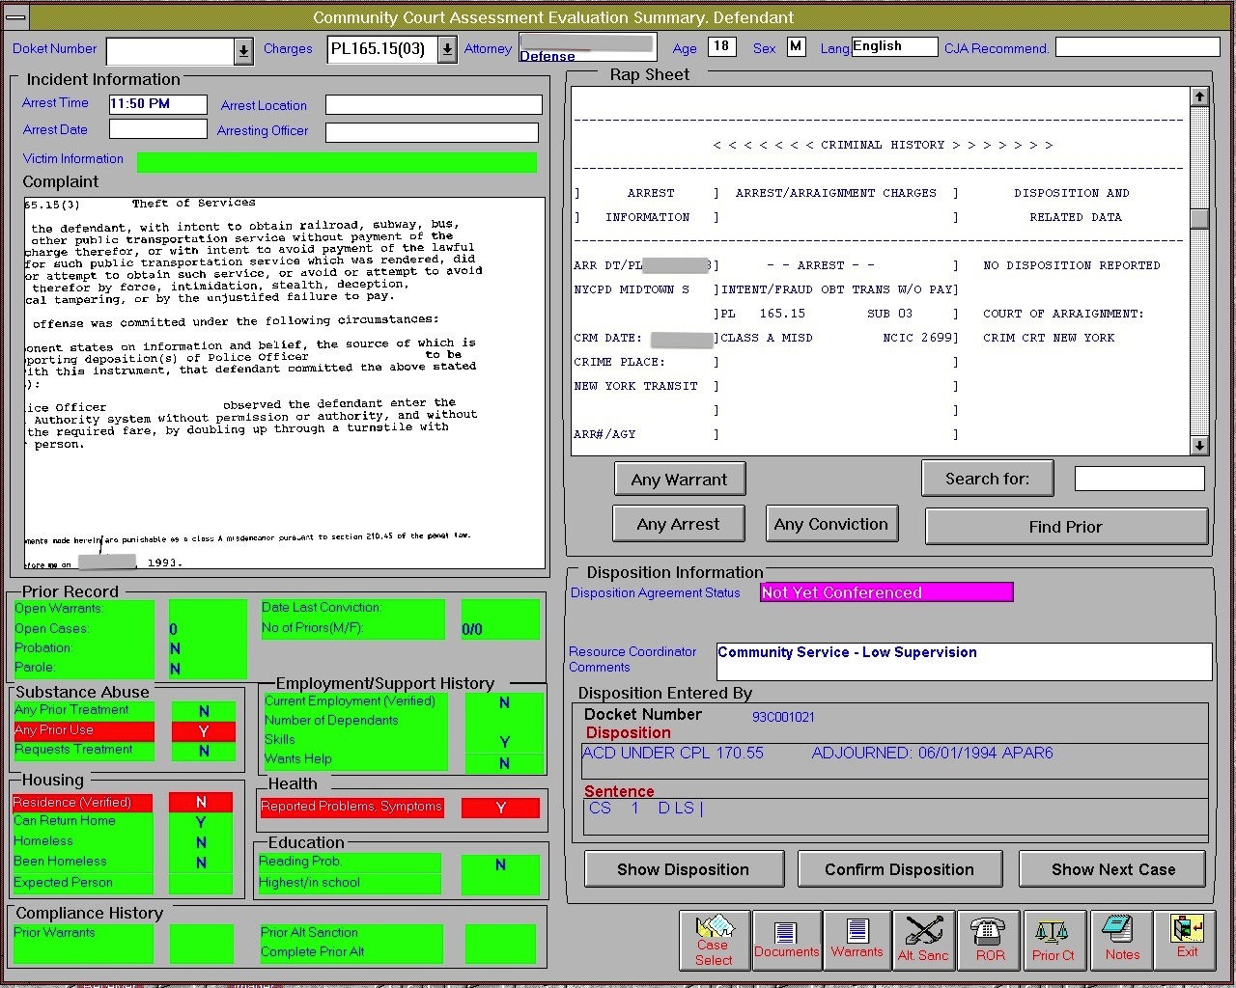This screenshot has height=988, width=1236.
Task: Click the Documents icon button
Action: pos(787,940)
